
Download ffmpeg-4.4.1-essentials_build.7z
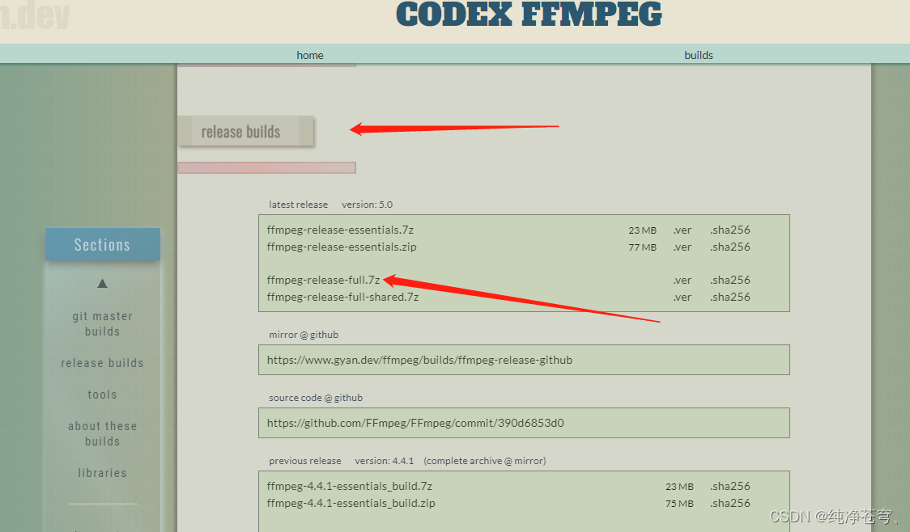[x=350, y=486]
